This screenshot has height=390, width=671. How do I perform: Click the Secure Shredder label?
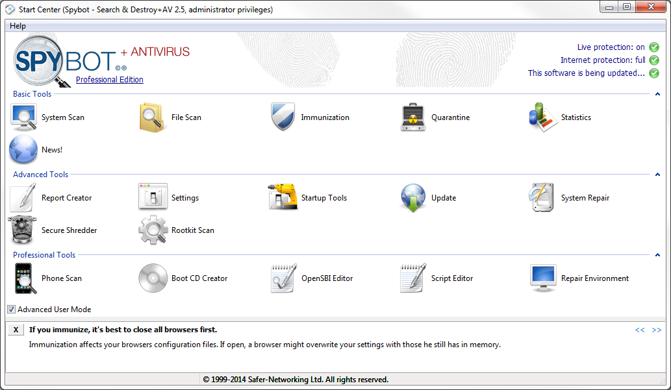(70, 230)
